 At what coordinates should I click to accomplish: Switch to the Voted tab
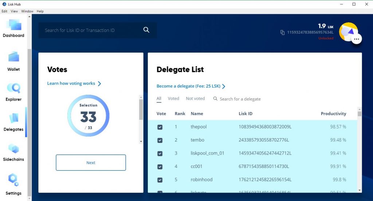[x=173, y=99]
